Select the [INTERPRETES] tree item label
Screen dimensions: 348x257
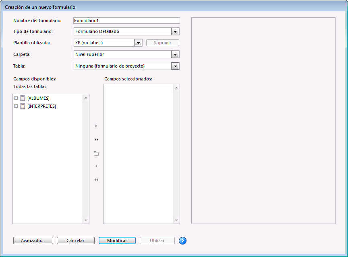41,106
